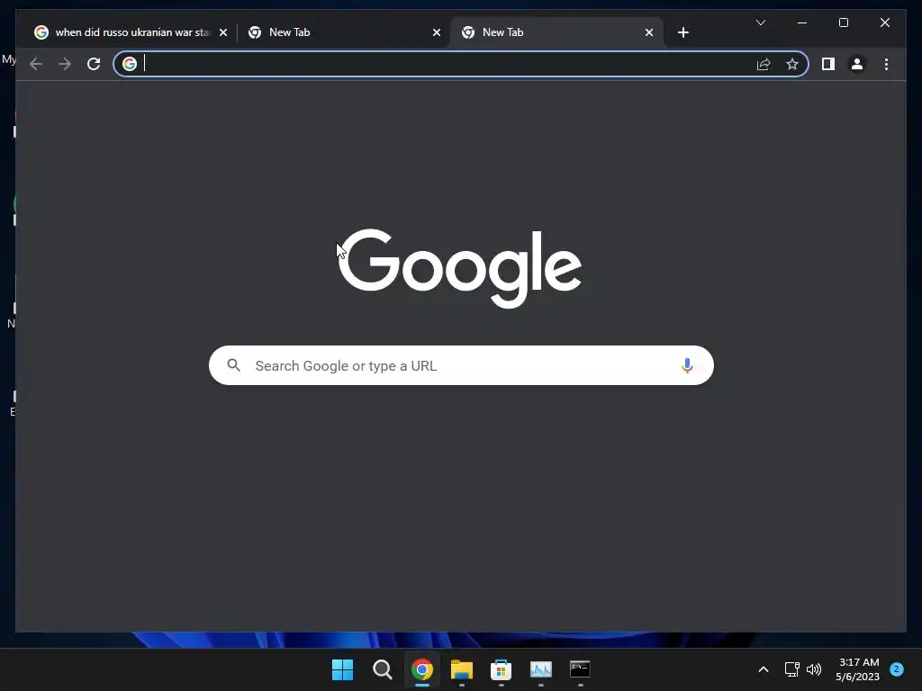The image size is (922, 691).
Task: Open network status in system tray
Action: click(x=792, y=669)
